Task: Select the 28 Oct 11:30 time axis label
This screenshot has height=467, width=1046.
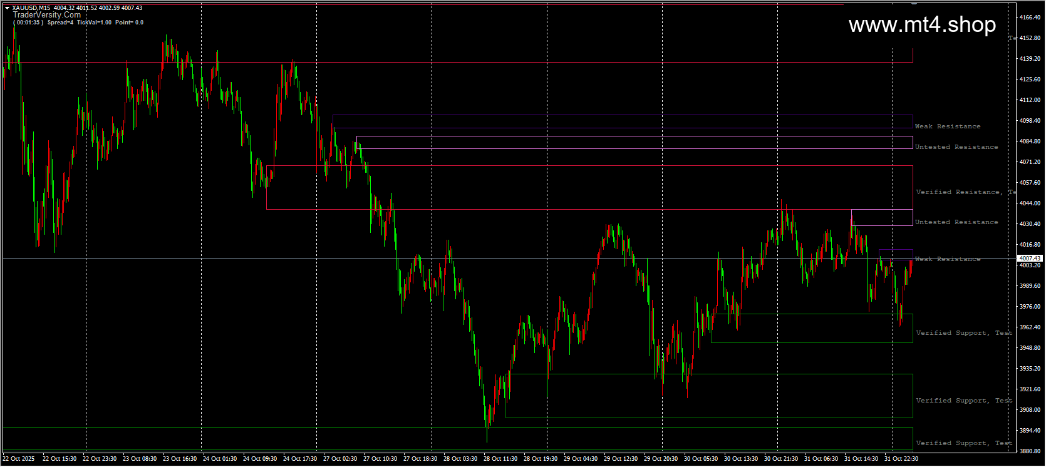Action: pos(500,459)
